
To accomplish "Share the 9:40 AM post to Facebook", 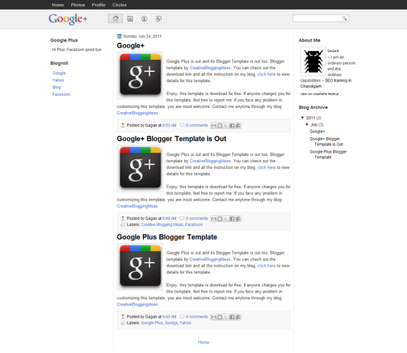I will coord(232,317).
